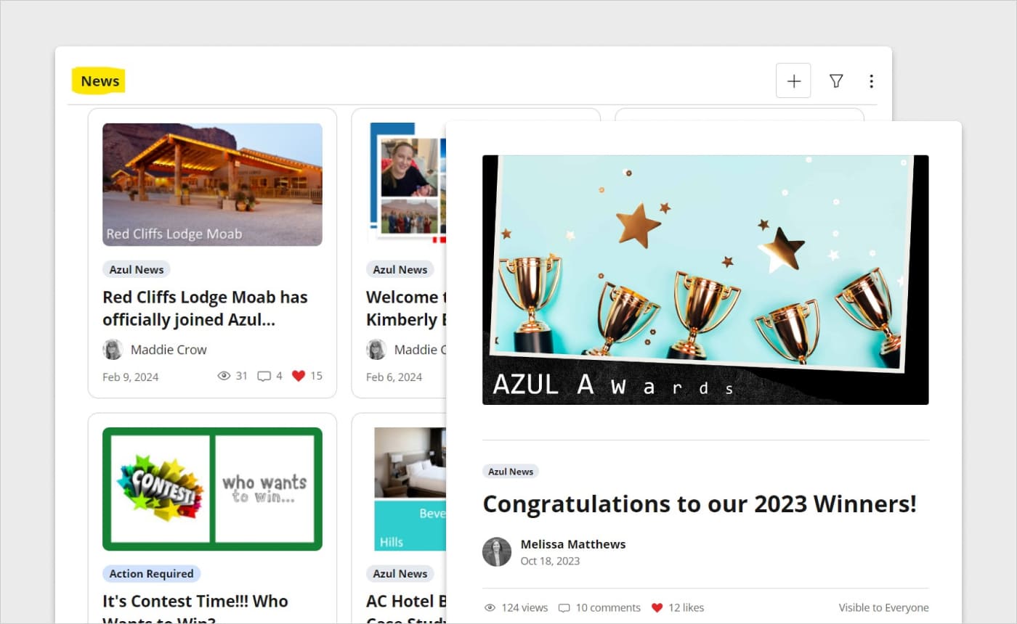Open the news filter funnel icon
Image resolution: width=1017 pixels, height=624 pixels.
(836, 81)
